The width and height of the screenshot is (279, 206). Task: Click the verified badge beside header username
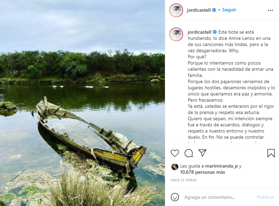[x=214, y=10]
